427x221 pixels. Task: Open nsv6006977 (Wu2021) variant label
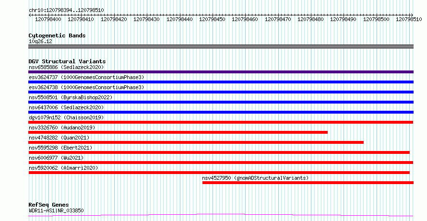[x=56, y=158]
